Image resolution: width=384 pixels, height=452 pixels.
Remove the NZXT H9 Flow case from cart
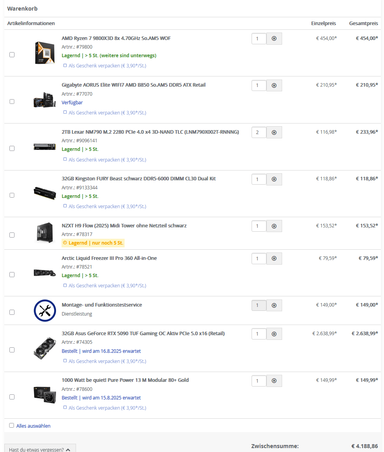click(274, 226)
